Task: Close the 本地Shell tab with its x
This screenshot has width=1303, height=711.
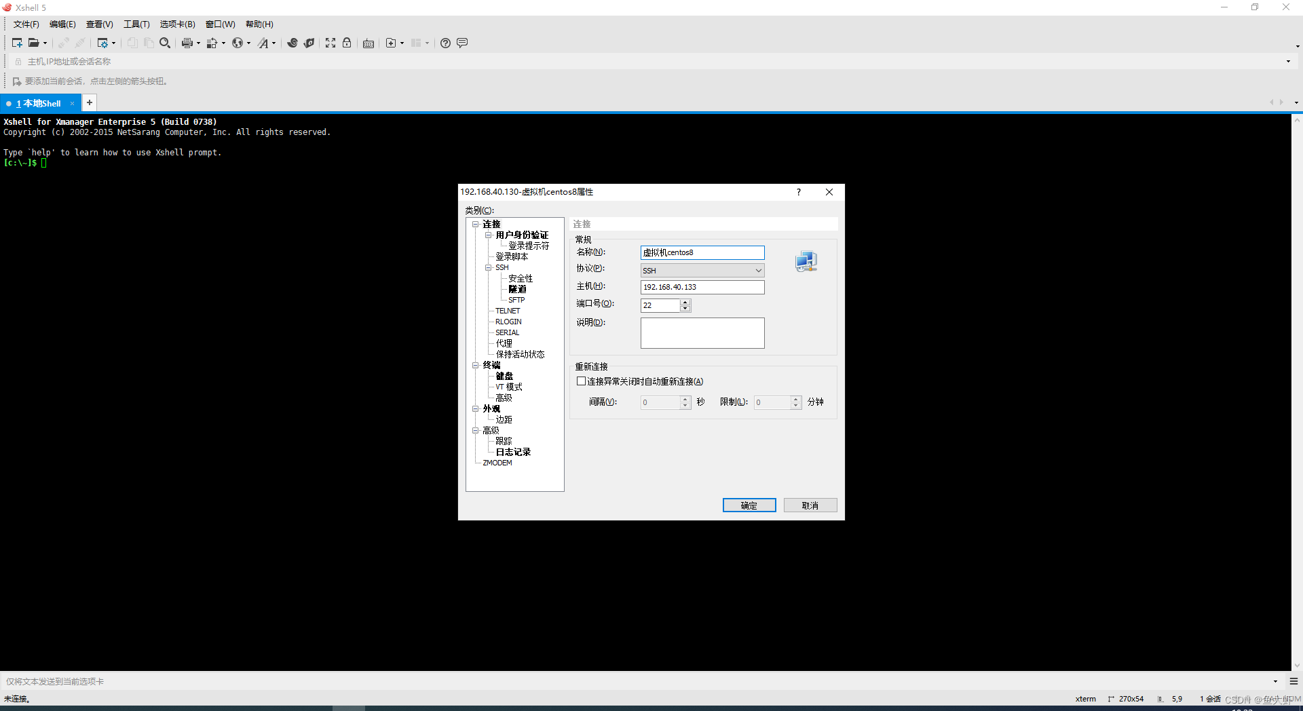Action: (72, 104)
